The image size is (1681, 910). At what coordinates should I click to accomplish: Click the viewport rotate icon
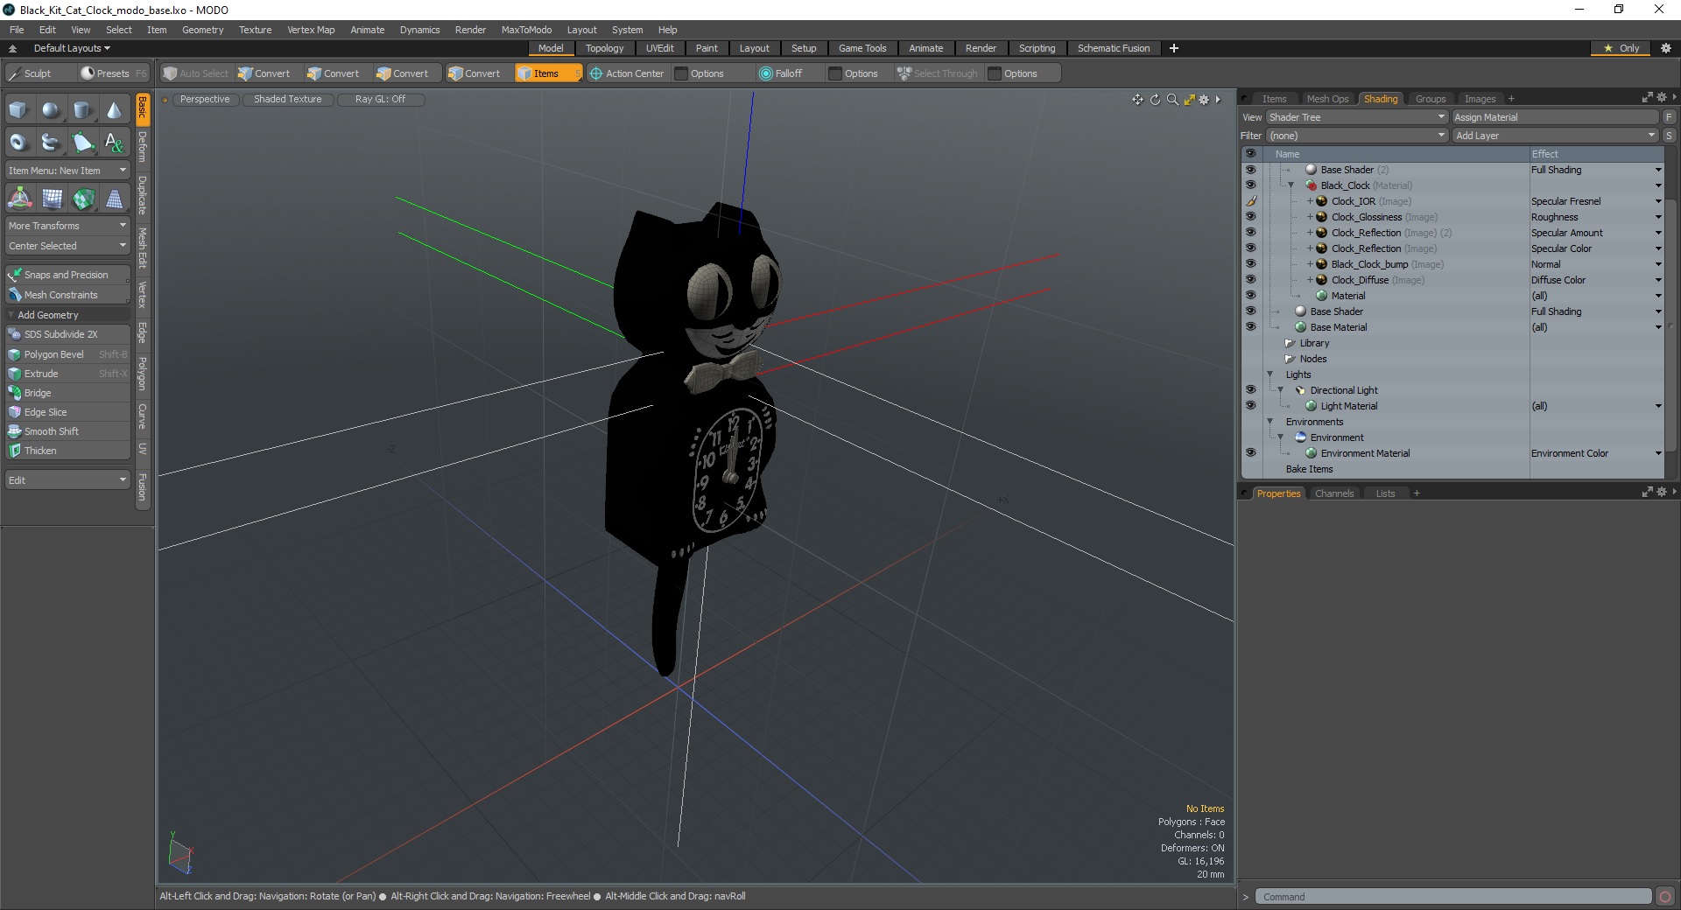1155,100
